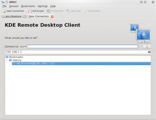Viewport: 156px width, 120px height.
Task: Switch to the New Connection tab
Action: [x=39, y=16]
